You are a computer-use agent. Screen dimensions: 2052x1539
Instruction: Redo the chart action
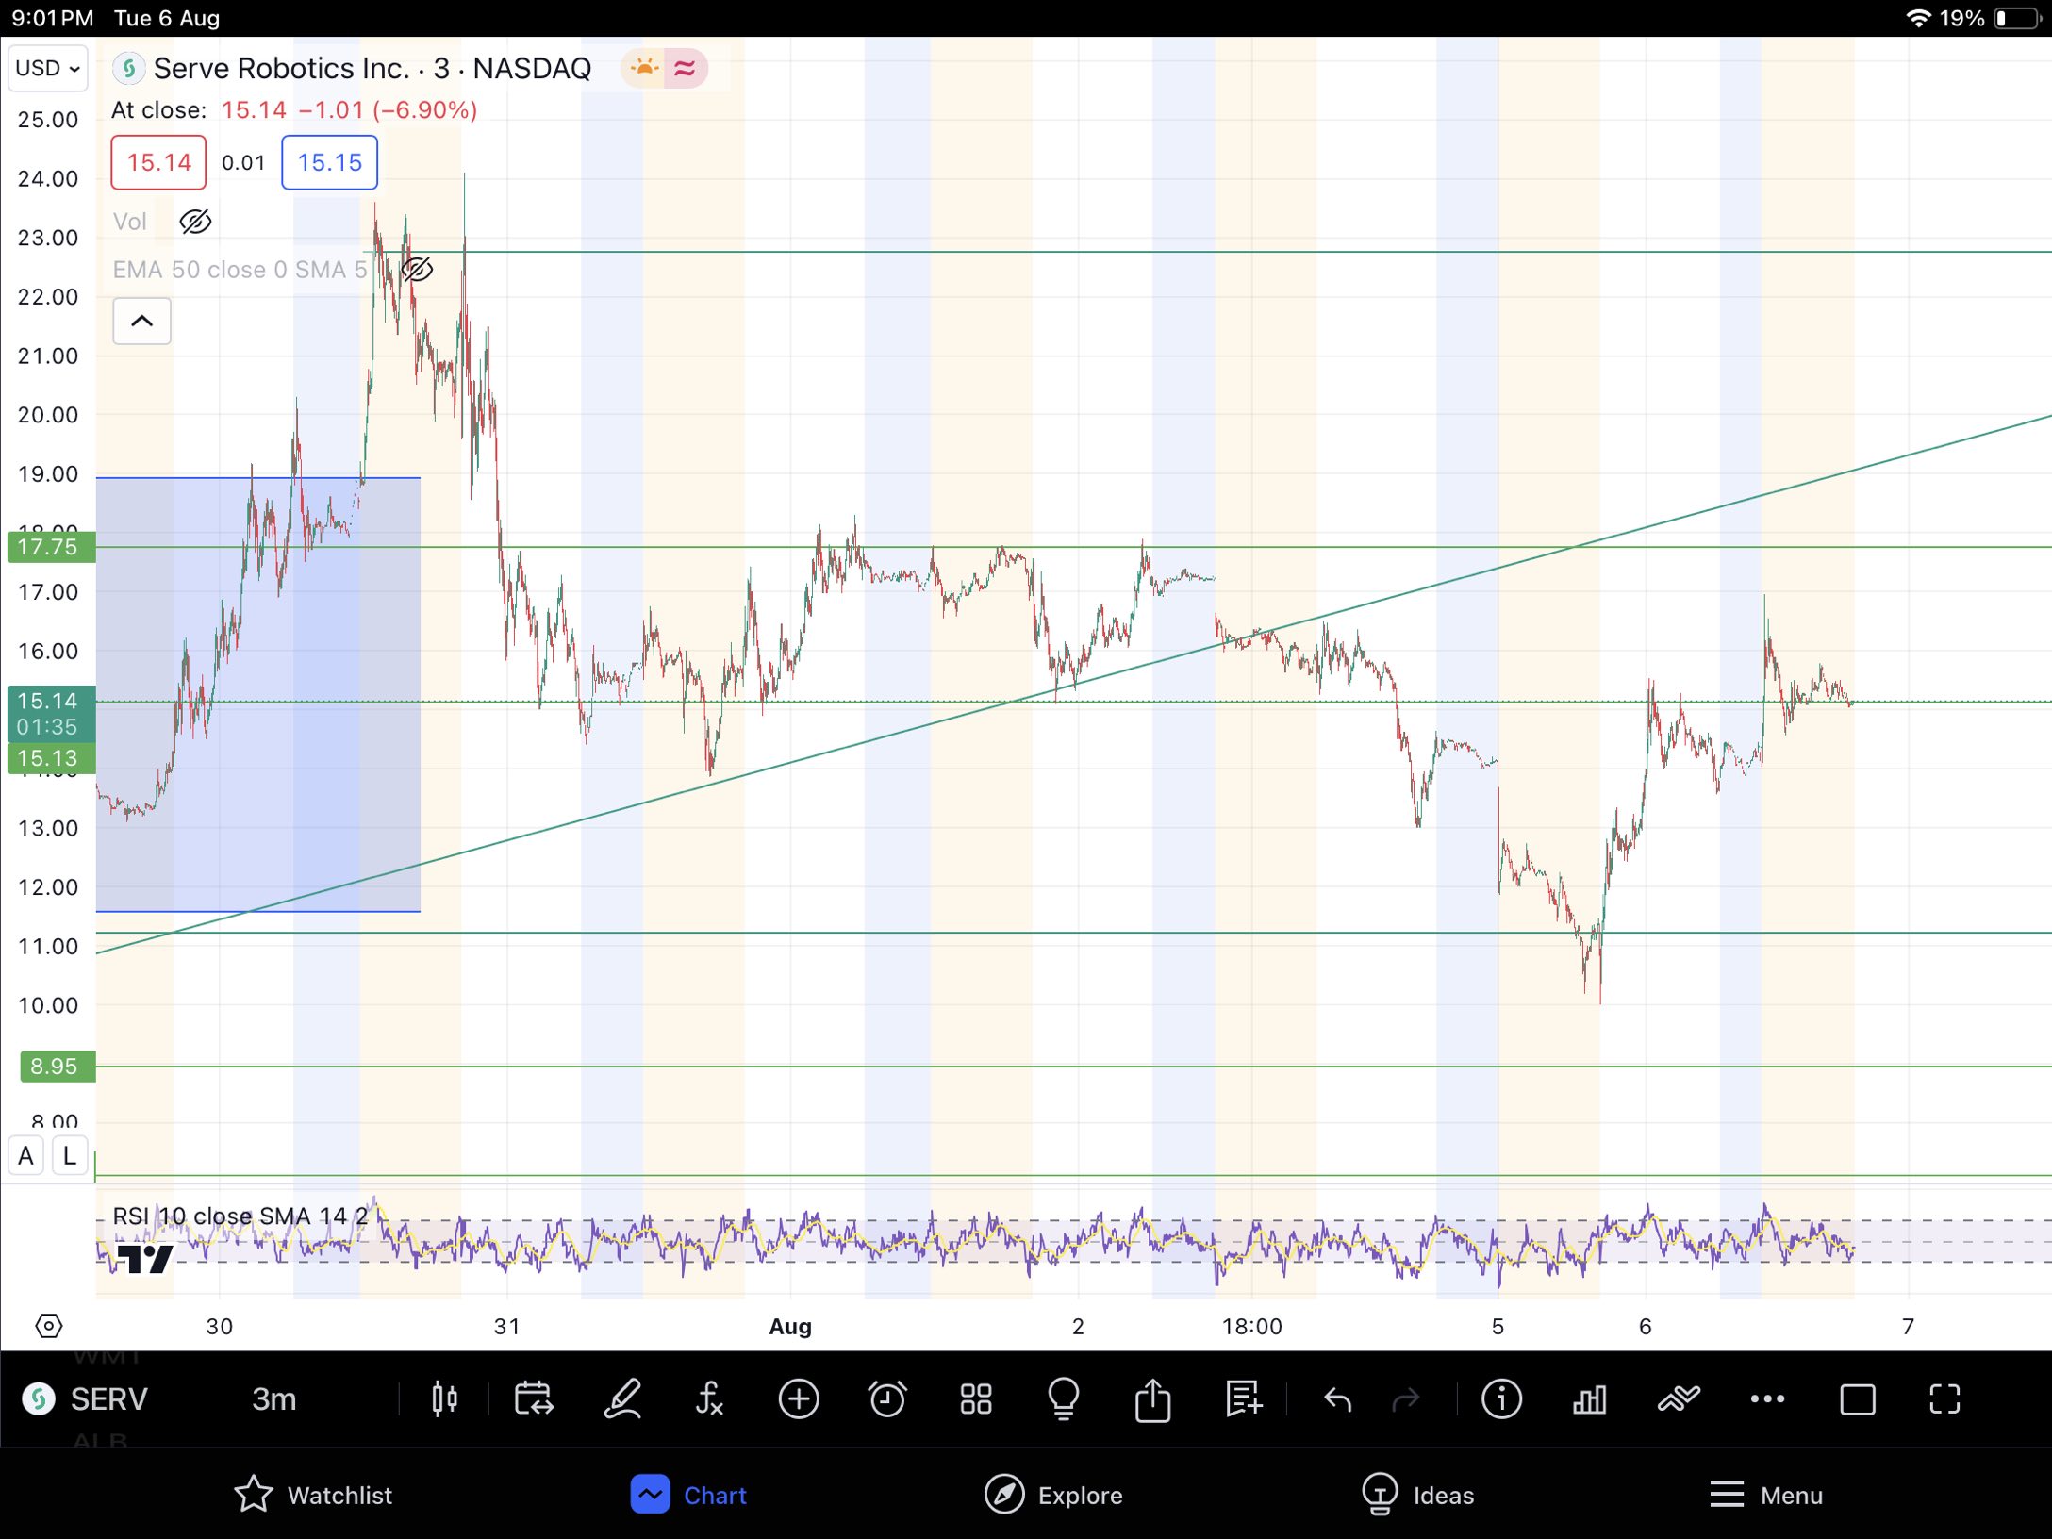(x=1405, y=1399)
